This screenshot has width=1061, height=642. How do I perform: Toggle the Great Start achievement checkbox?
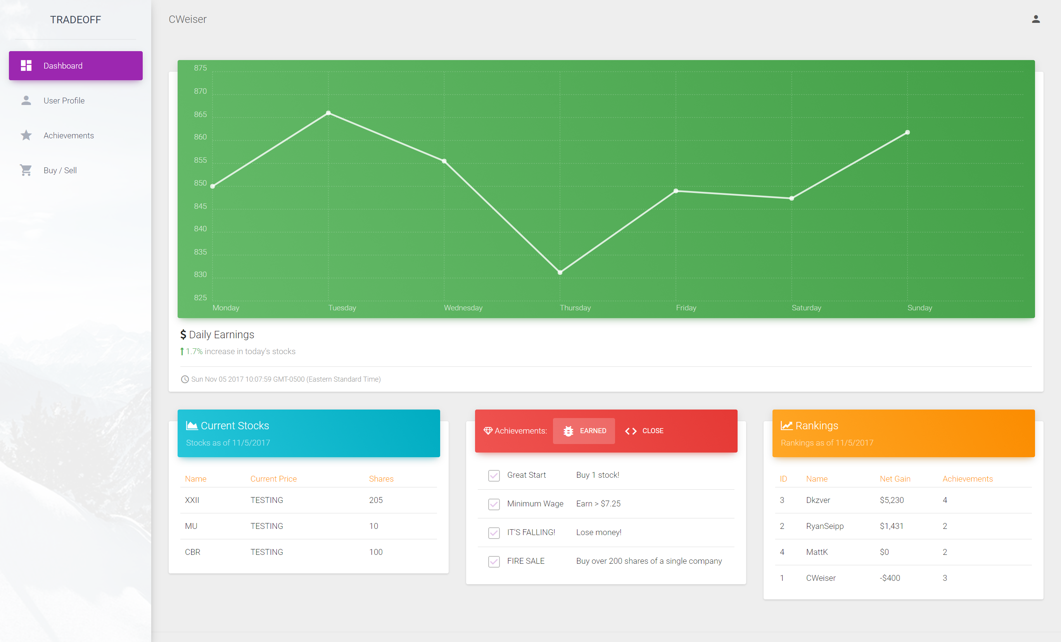494,475
